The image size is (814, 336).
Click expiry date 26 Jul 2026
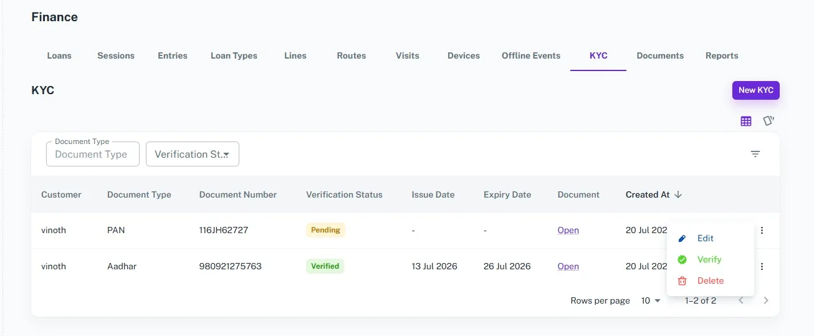[x=507, y=266]
